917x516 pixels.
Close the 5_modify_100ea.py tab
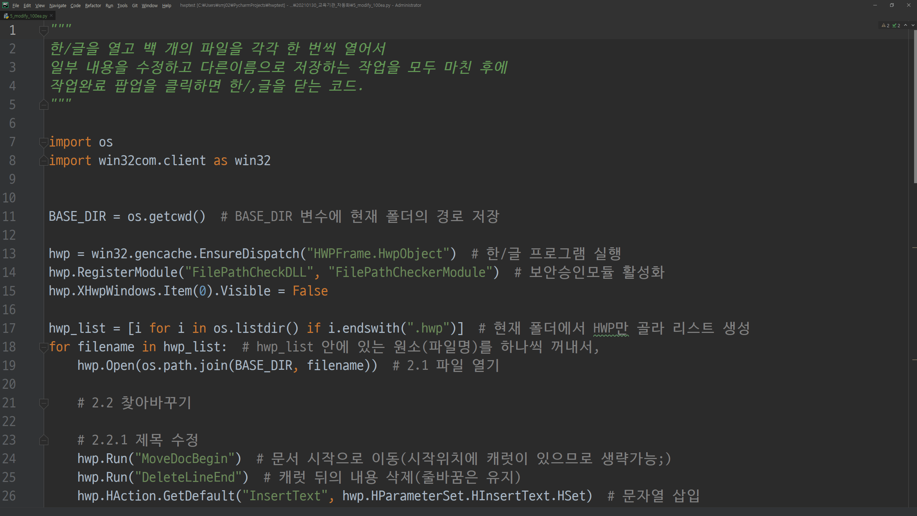coord(51,15)
